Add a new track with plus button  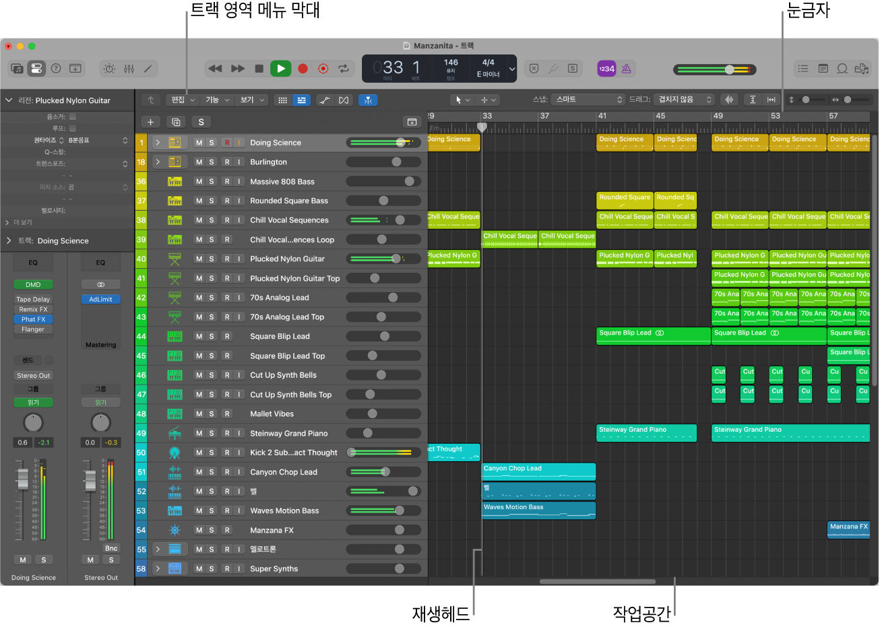[x=150, y=122]
